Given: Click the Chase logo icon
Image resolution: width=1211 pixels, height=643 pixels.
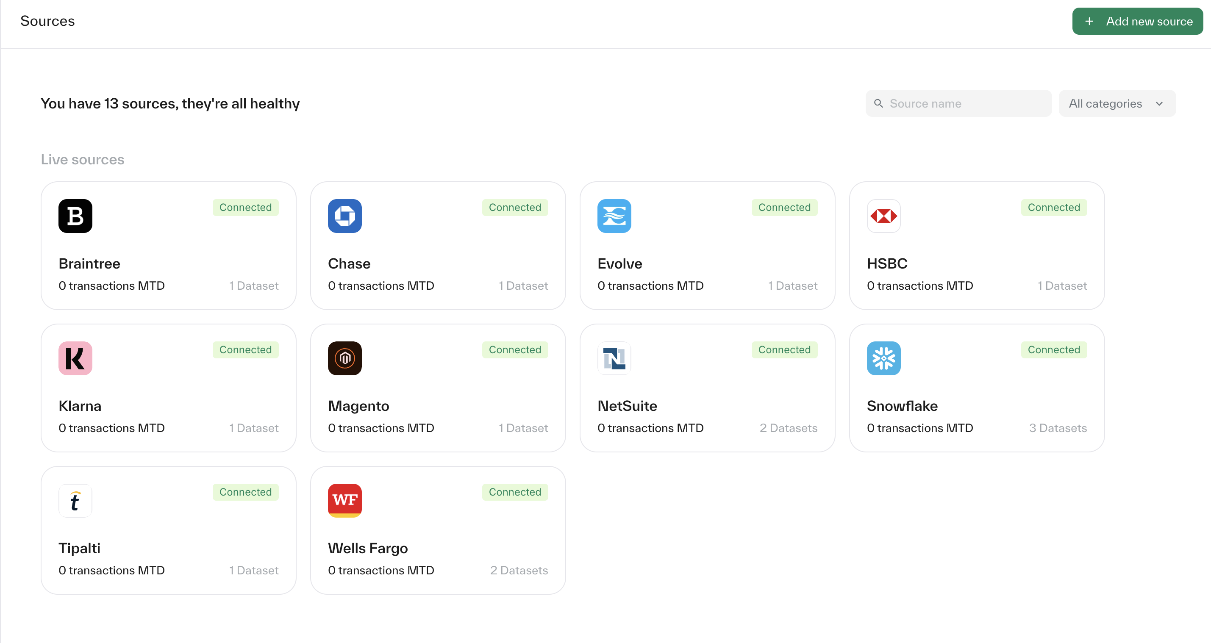Looking at the screenshot, I should point(344,216).
